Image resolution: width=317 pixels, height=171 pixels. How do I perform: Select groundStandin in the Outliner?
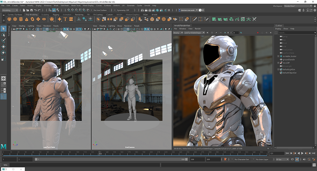pos(289,60)
